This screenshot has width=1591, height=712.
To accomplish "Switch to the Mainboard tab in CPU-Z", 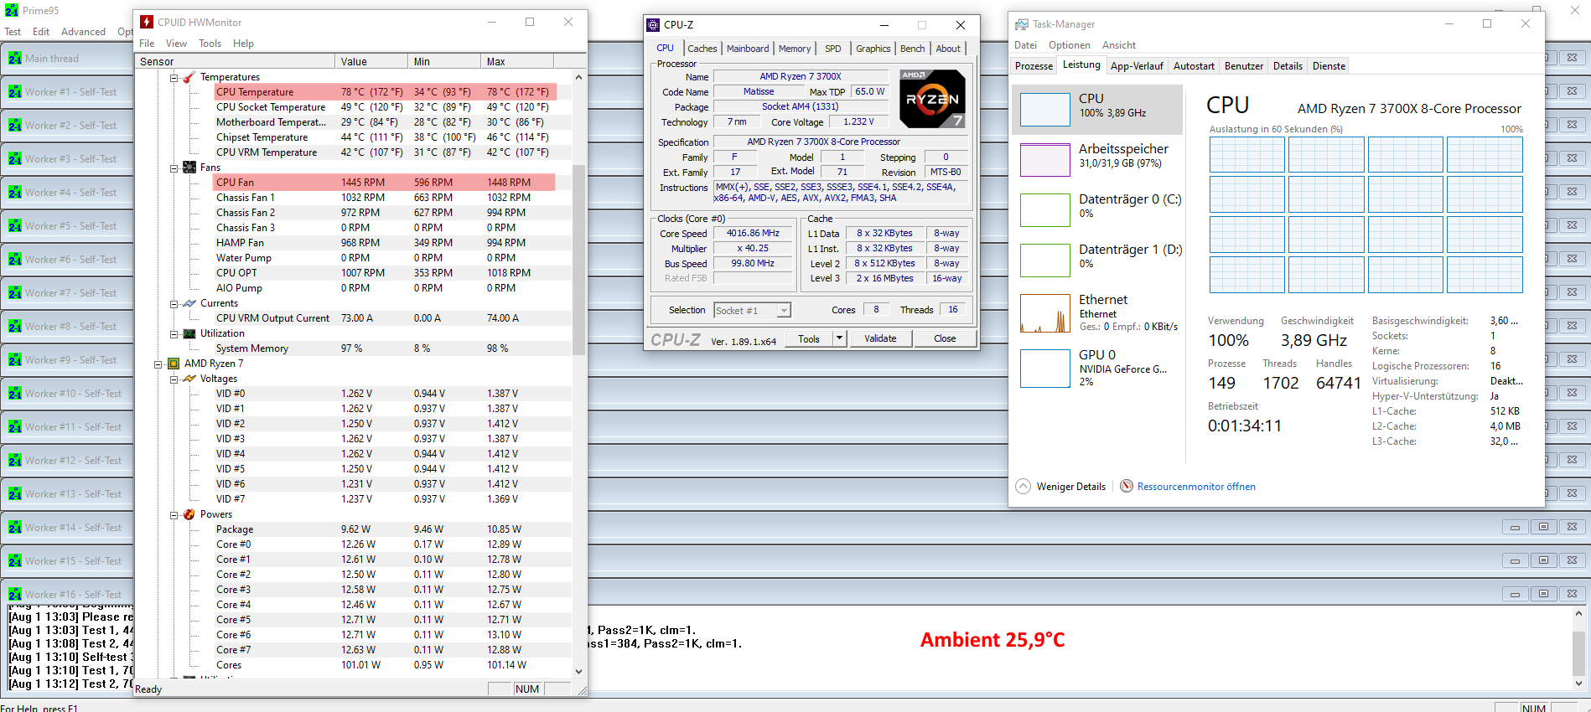I will tap(748, 49).
